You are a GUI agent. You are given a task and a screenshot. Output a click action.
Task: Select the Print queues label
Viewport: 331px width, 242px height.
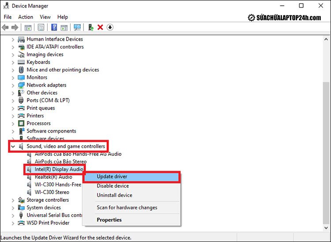pos(41,108)
